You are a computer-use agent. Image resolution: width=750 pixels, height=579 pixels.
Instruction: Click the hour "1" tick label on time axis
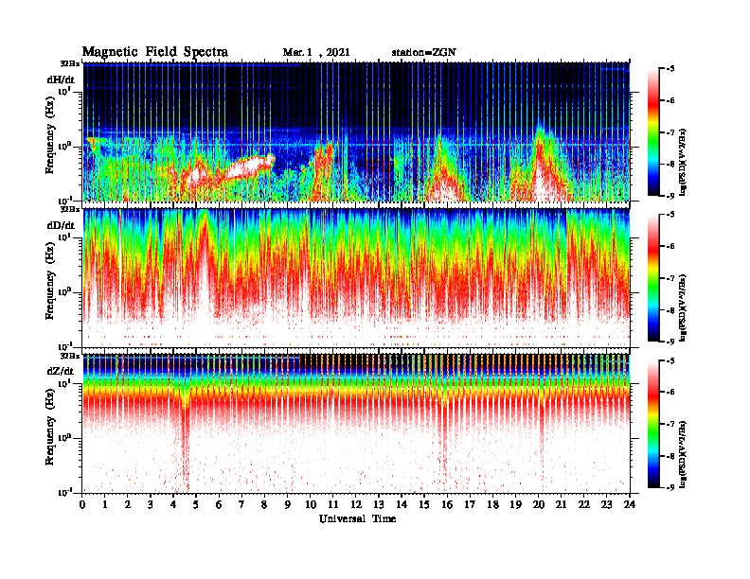point(105,504)
